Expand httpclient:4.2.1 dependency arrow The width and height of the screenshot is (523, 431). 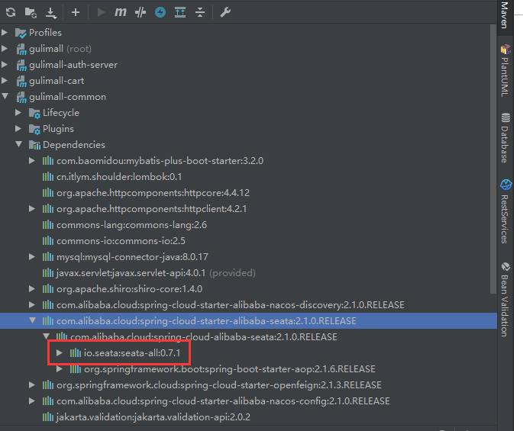coord(32,209)
